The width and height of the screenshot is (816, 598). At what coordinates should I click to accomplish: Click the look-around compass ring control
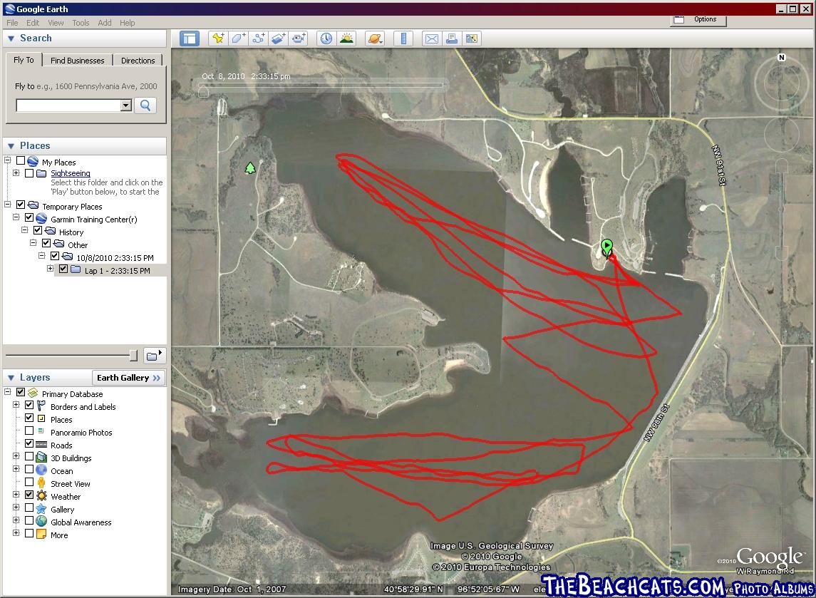click(781, 82)
